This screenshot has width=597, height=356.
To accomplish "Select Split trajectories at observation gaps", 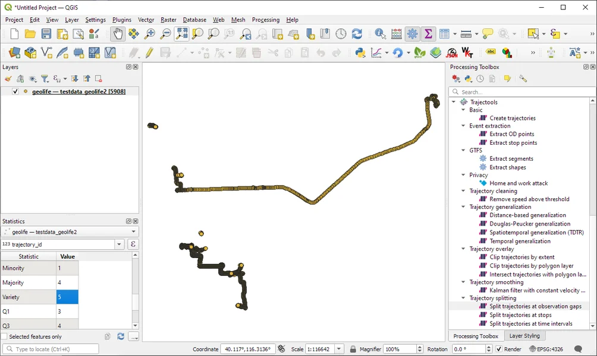I will (x=535, y=306).
